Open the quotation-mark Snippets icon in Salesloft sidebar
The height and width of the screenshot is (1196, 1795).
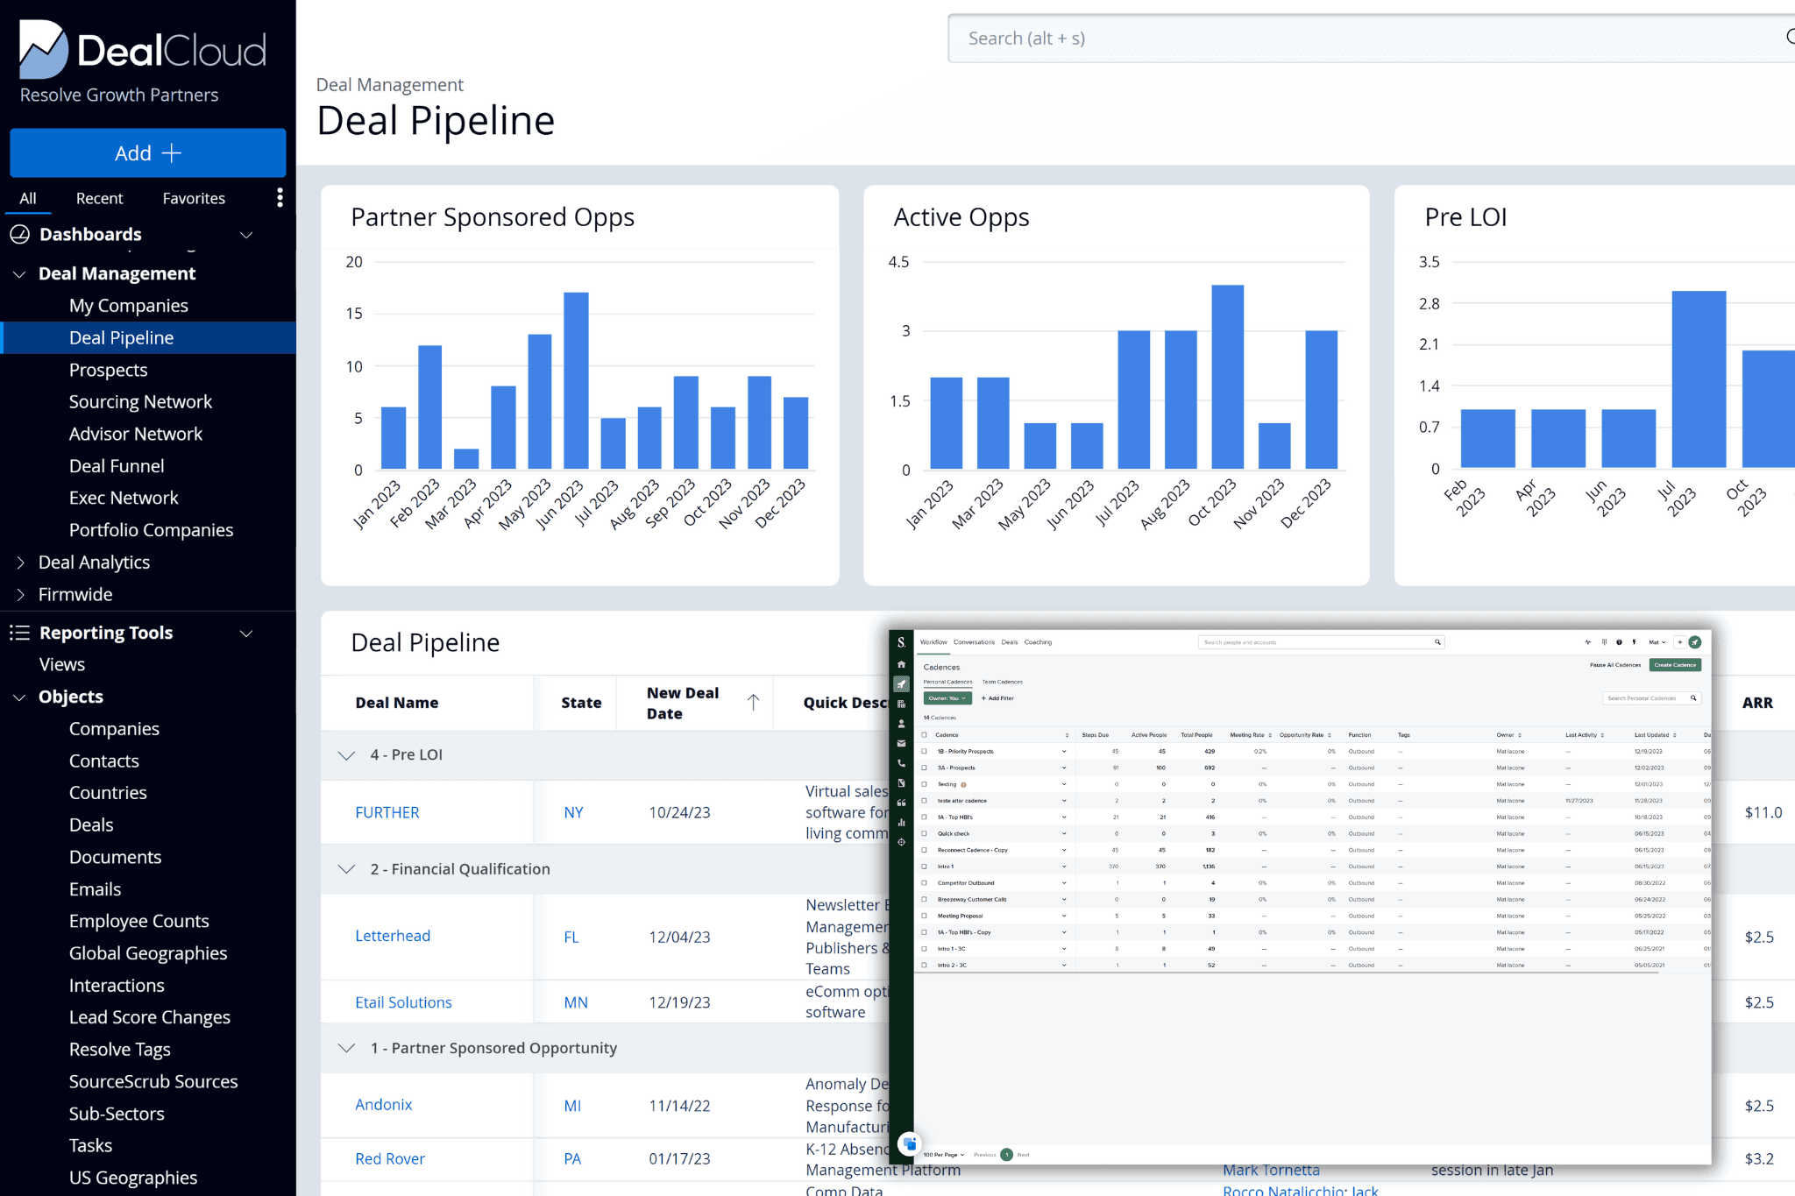[901, 803]
